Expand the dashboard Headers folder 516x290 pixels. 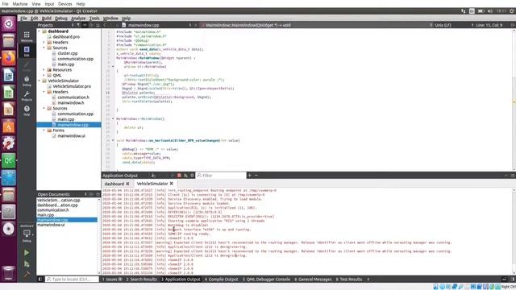pos(44,43)
